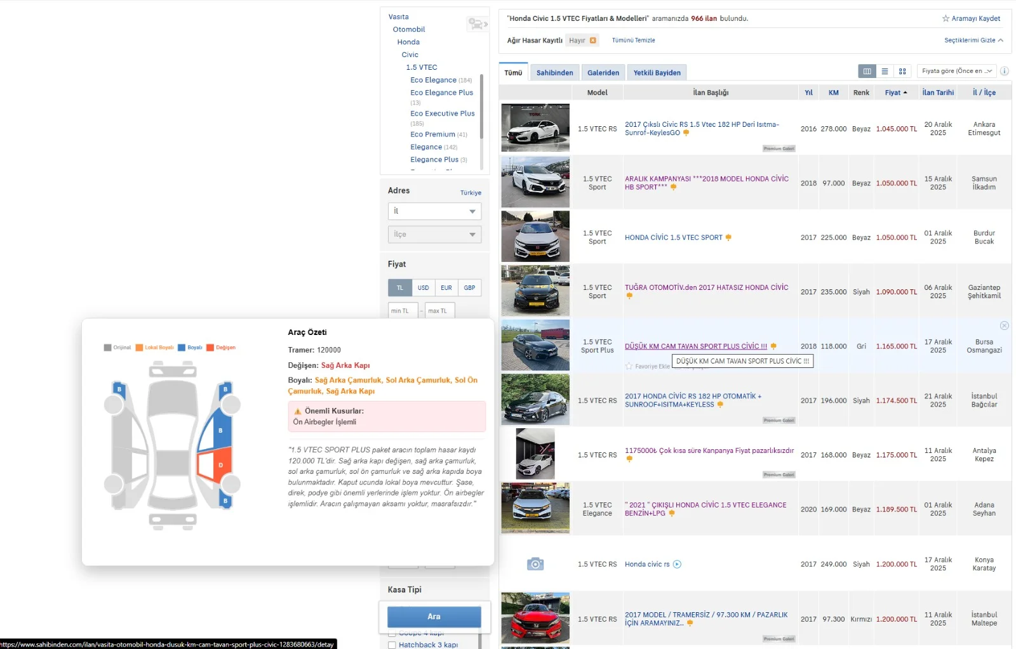Viewport: 1016px width, 649px height.
Task: Select the Tümü listings tab
Action: (513, 72)
